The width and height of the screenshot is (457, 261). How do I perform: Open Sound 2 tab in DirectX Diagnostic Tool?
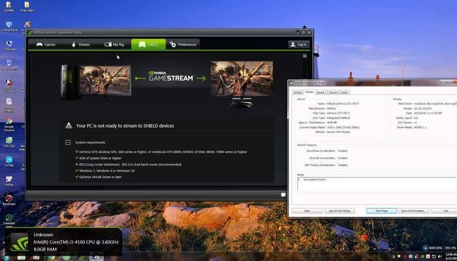click(x=334, y=93)
